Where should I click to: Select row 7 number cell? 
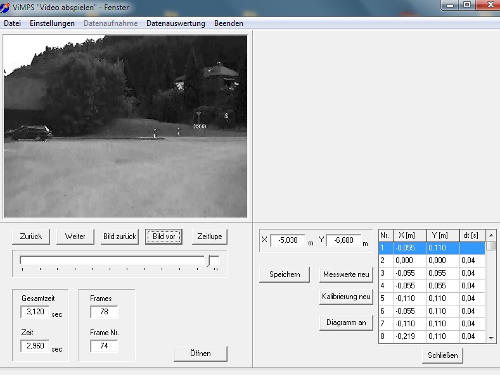386,324
